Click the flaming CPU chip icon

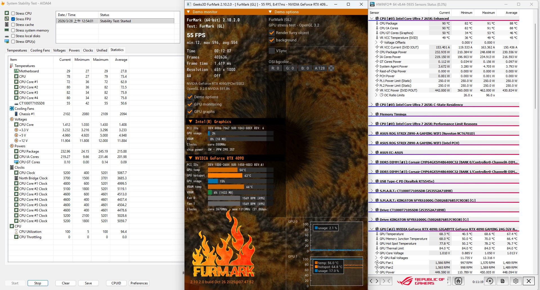coord(458,281)
